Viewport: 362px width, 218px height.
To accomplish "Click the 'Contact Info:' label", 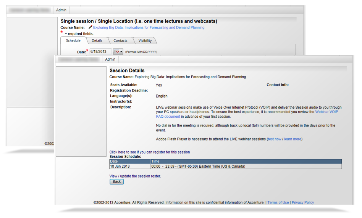I will pyautogui.click(x=278, y=85).
